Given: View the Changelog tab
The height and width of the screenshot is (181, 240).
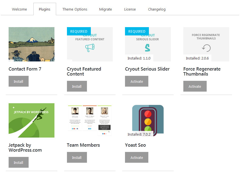Looking at the screenshot, I should 157,9.
